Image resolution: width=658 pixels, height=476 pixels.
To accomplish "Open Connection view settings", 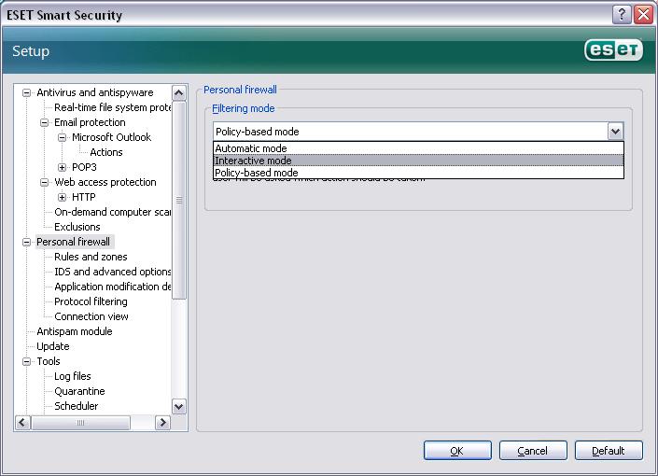I will [91, 316].
